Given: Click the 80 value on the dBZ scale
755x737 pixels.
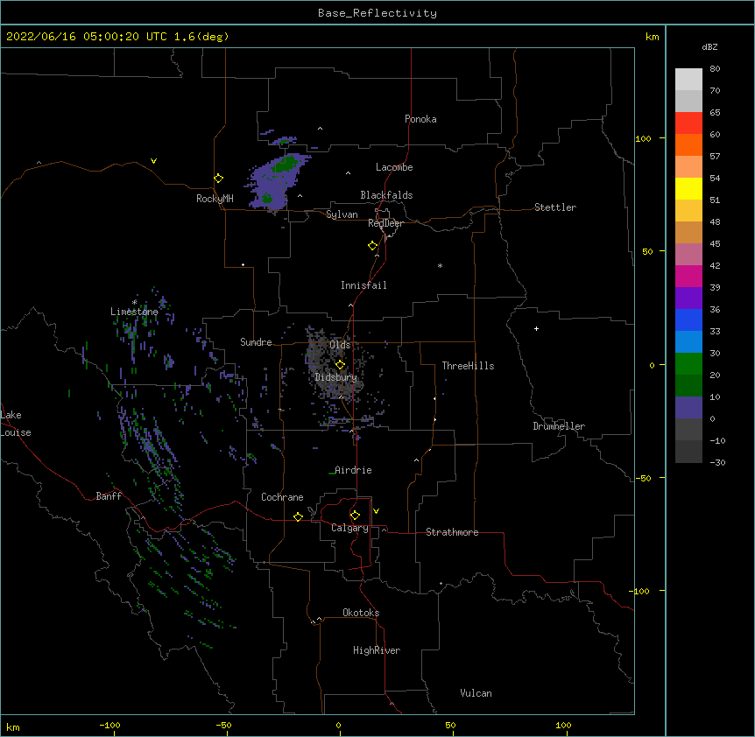Looking at the screenshot, I should coord(715,69).
